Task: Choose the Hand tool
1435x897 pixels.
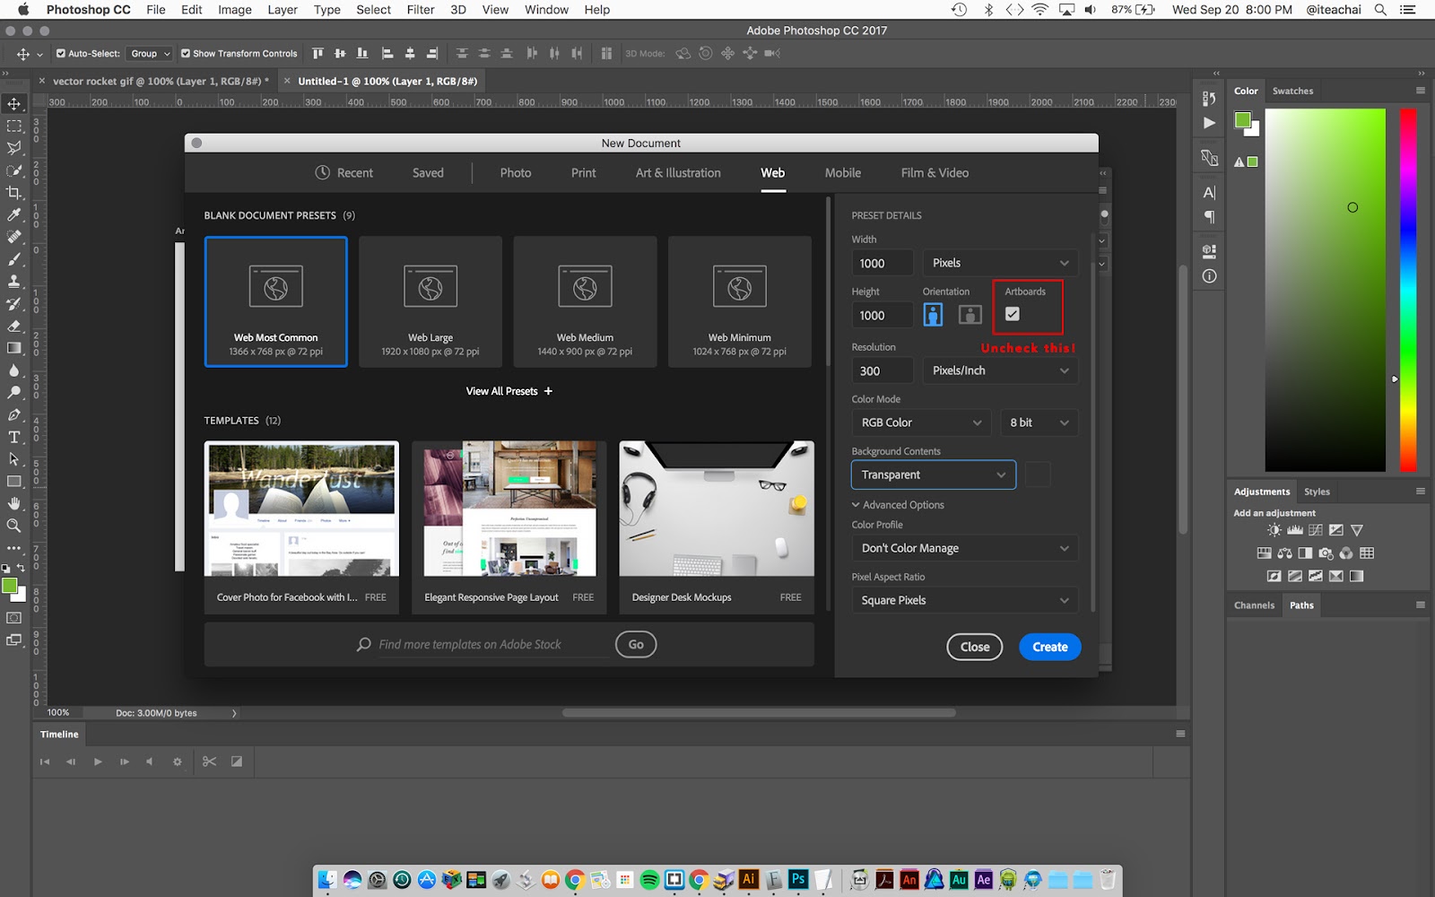Action: 14,504
